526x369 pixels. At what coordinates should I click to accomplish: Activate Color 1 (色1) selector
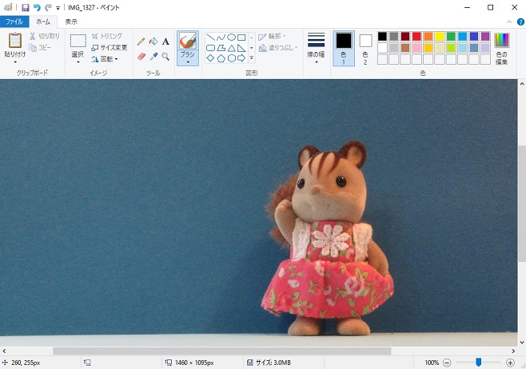coord(344,49)
